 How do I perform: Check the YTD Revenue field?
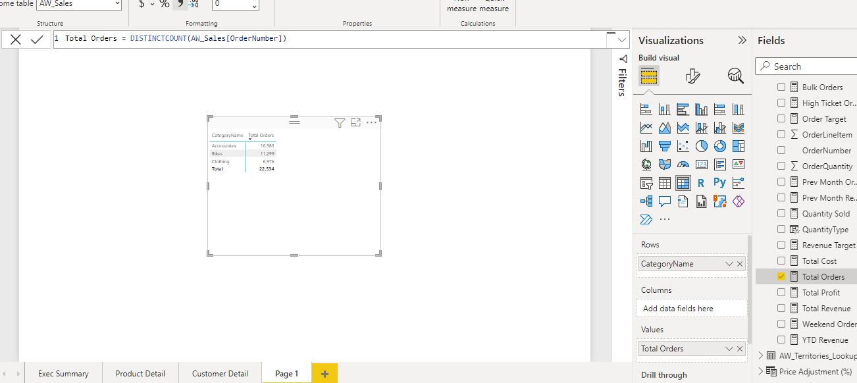[x=781, y=340]
